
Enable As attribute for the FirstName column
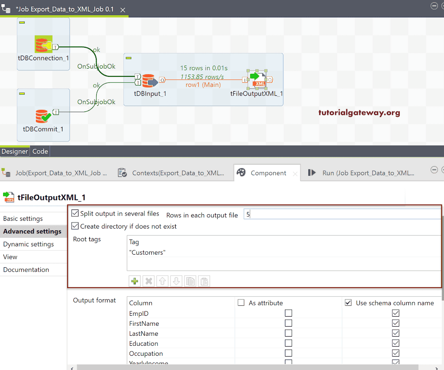click(x=288, y=324)
